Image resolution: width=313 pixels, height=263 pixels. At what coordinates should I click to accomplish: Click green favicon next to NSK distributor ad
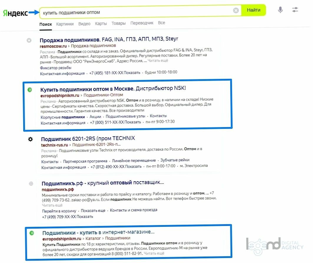30,90
